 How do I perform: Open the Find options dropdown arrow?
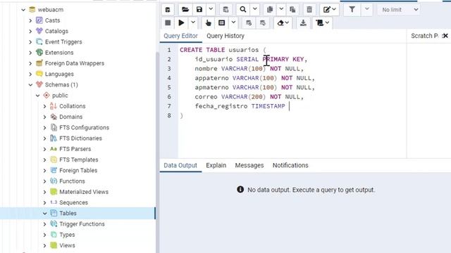[255, 9]
